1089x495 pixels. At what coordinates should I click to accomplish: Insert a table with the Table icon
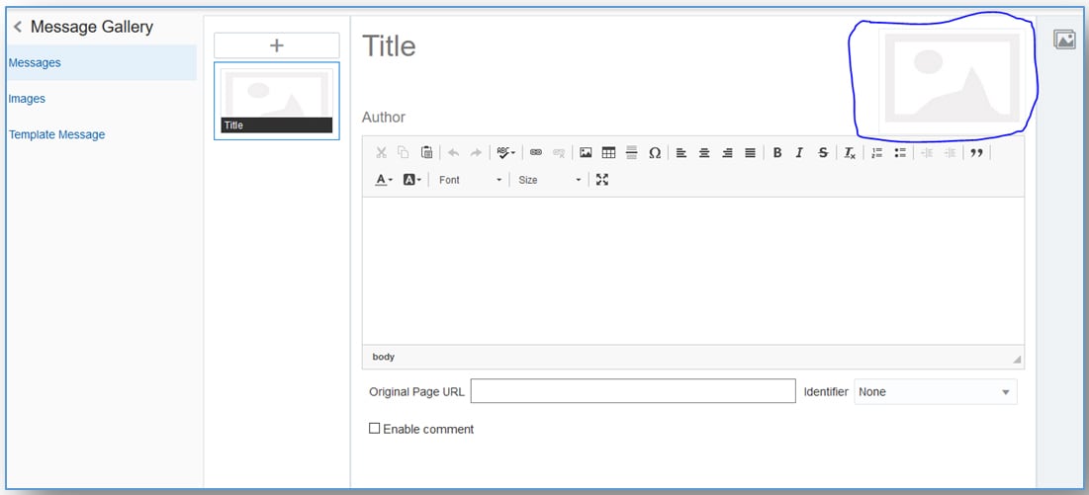click(608, 152)
